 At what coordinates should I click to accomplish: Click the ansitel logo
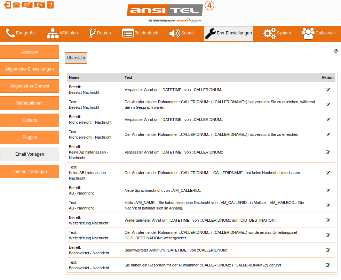point(165,11)
